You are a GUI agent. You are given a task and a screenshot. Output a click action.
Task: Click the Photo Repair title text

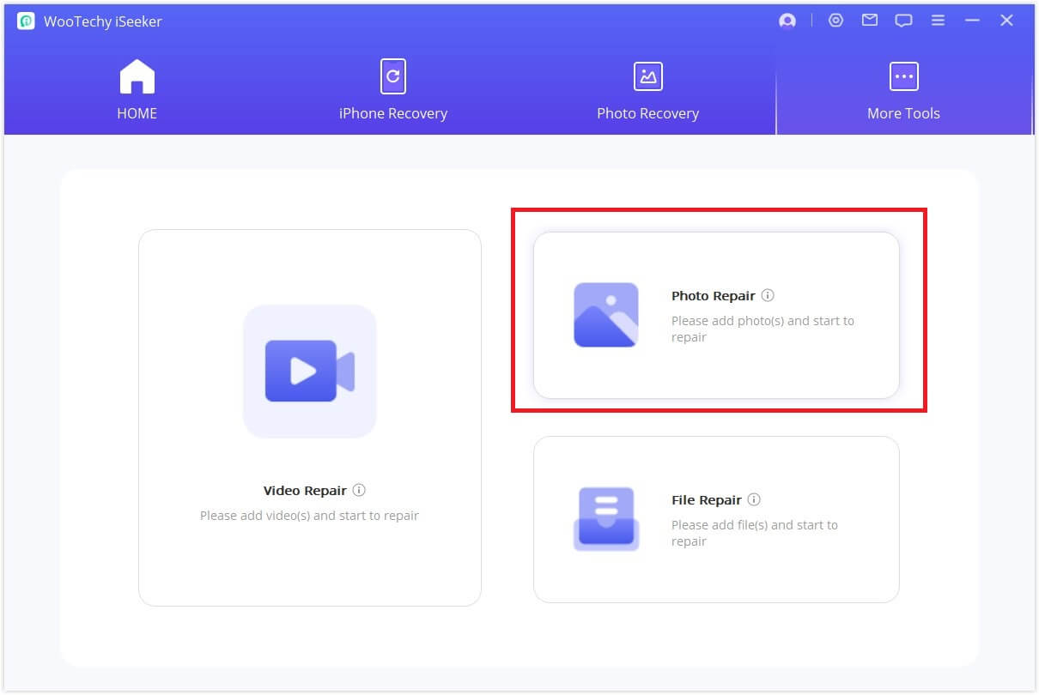[713, 296]
